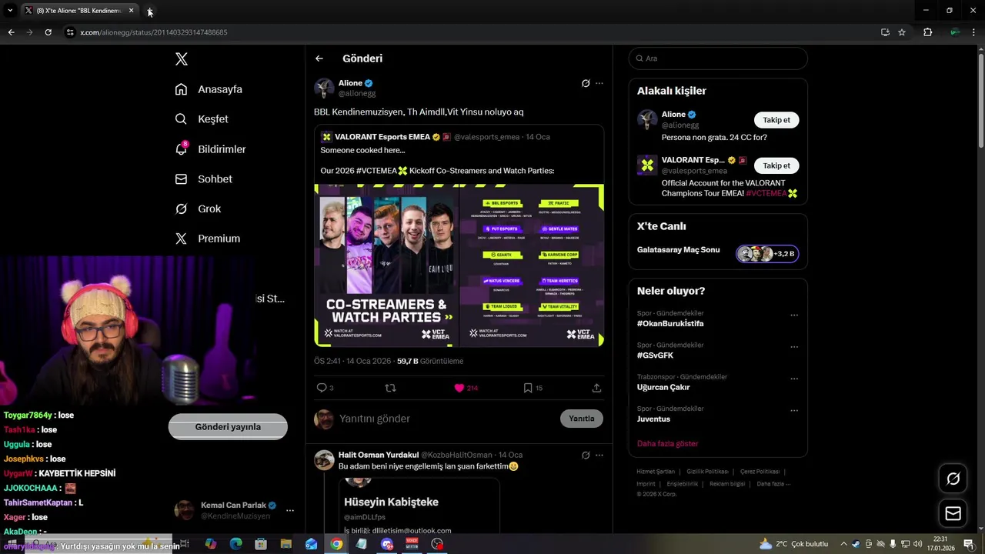Click Grok icon on Halit Osman's reply
The height and width of the screenshot is (554, 985).
click(x=586, y=455)
